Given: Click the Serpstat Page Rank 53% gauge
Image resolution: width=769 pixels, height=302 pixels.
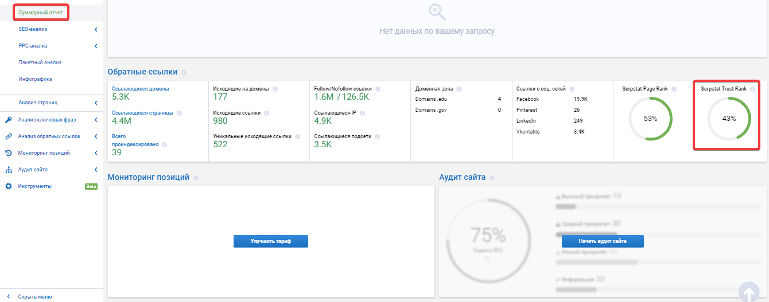Looking at the screenshot, I should pos(650,119).
